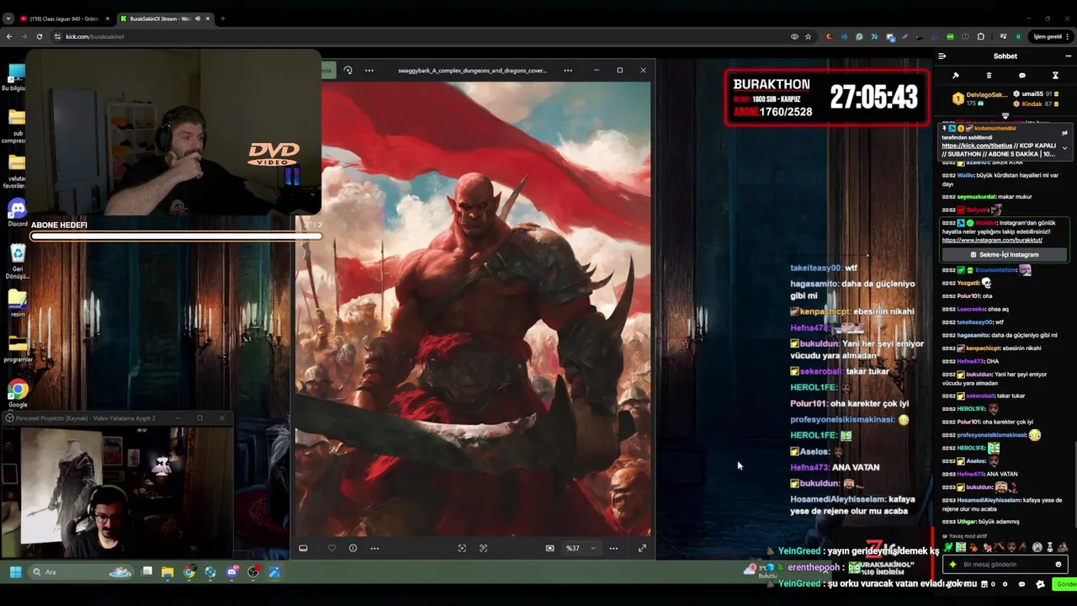Expand the gift leaderboard arrow under DelviagoSak
This screenshot has height=606, width=1077.
click(x=1005, y=116)
